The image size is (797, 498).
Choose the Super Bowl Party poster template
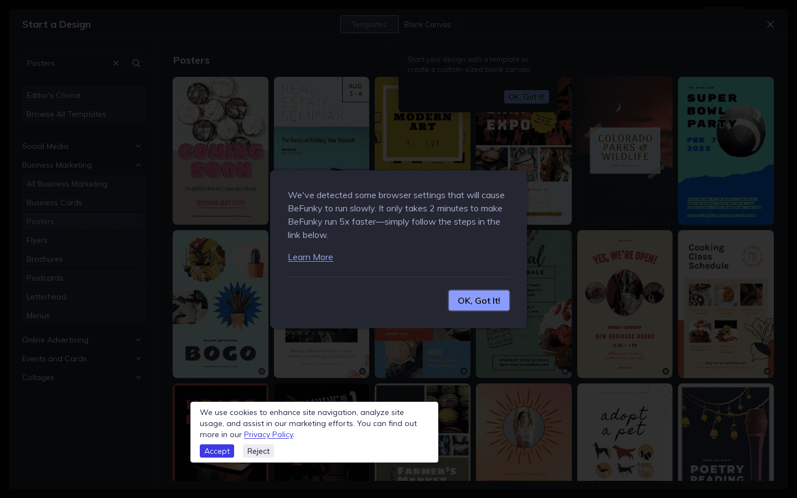click(x=726, y=151)
